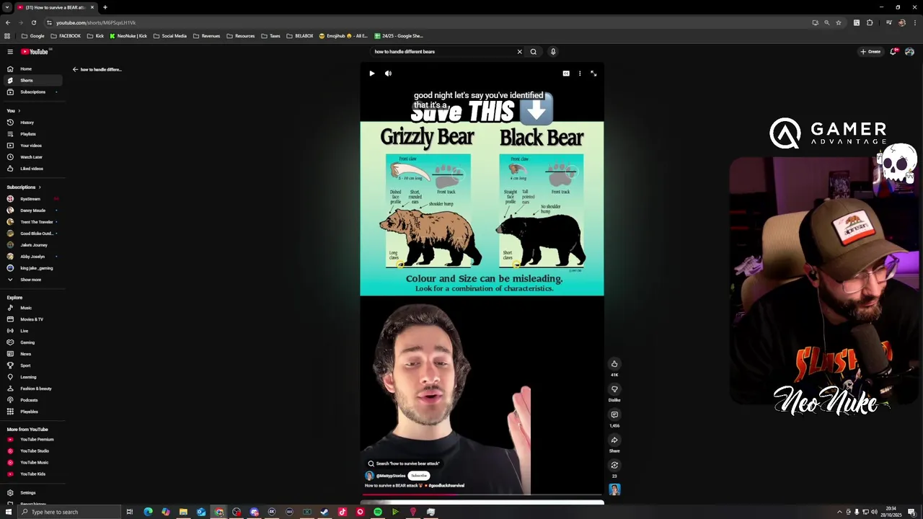Screen dimensions: 923x519
Task: Open the Short's three-dot more options
Action: [580, 74]
